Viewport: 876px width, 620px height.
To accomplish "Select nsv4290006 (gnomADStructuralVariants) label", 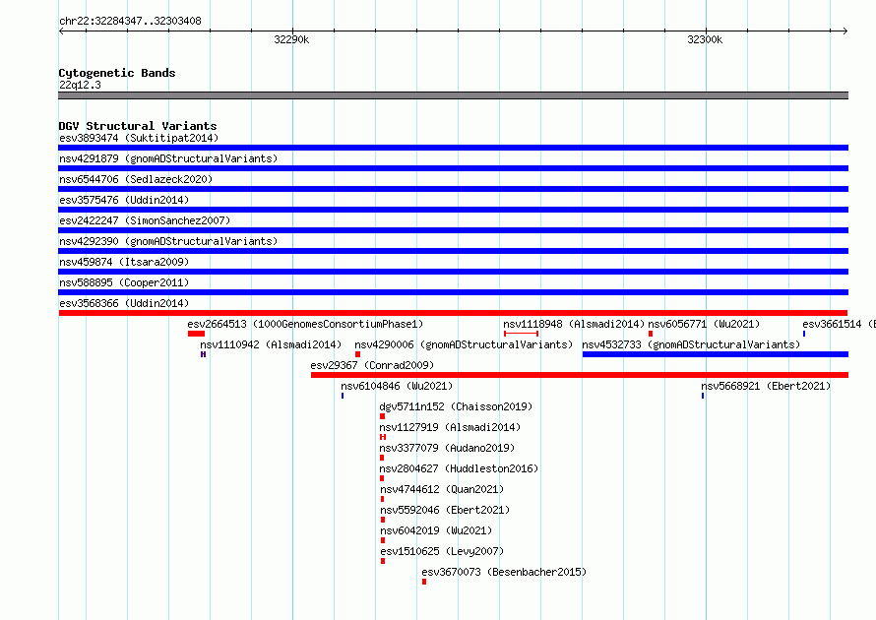I will tap(464, 344).
